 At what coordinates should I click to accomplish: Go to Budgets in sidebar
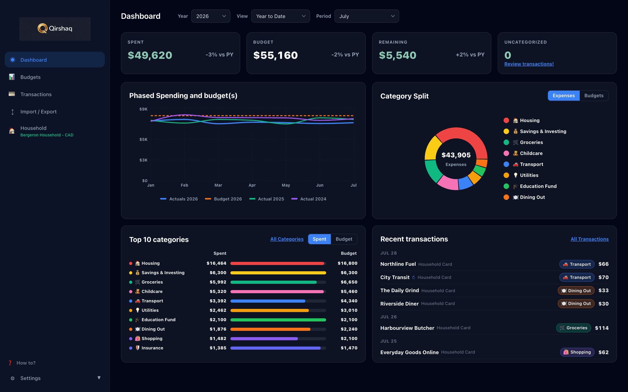pos(55,77)
